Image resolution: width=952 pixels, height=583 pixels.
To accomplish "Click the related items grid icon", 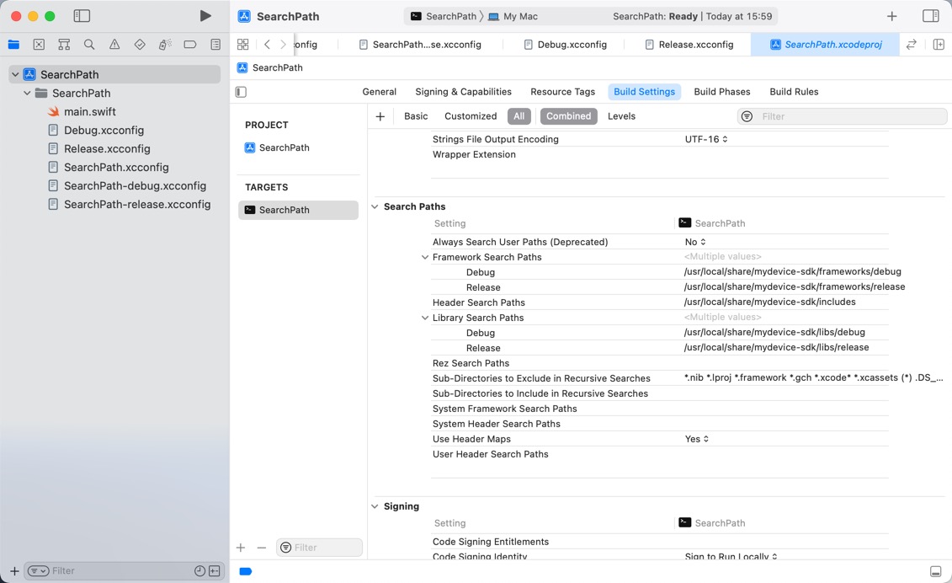I will pyautogui.click(x=243, y=45).
